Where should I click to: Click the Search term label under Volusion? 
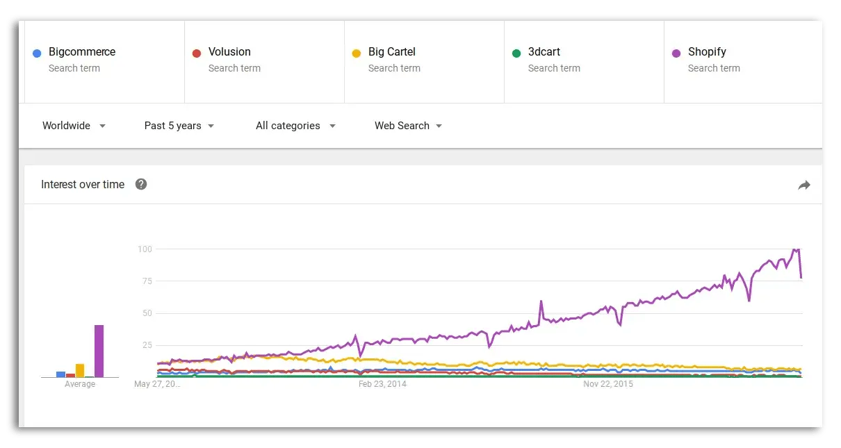(234, 68)
